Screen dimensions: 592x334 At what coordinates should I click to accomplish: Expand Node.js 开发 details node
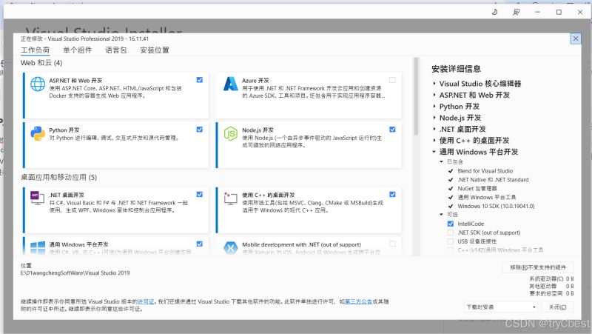coord(434,118)
